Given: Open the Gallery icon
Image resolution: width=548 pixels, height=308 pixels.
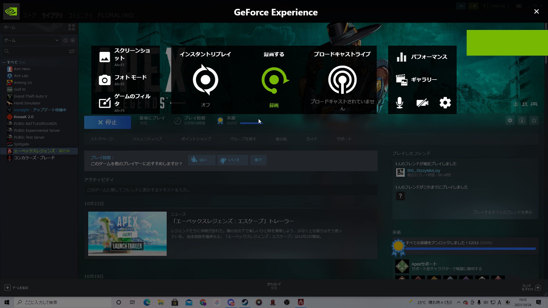Looking at the screenshot, I should tap(401, 80).
